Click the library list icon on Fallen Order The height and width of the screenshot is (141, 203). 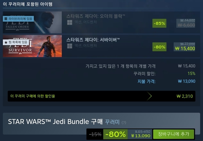(6, 19)
